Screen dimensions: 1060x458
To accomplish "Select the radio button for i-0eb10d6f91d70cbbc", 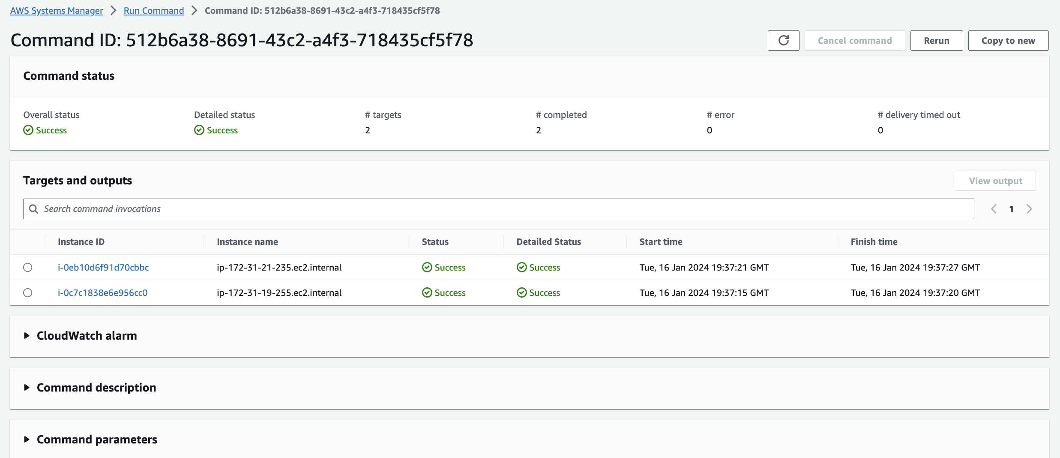I will (x=28, y=267).
